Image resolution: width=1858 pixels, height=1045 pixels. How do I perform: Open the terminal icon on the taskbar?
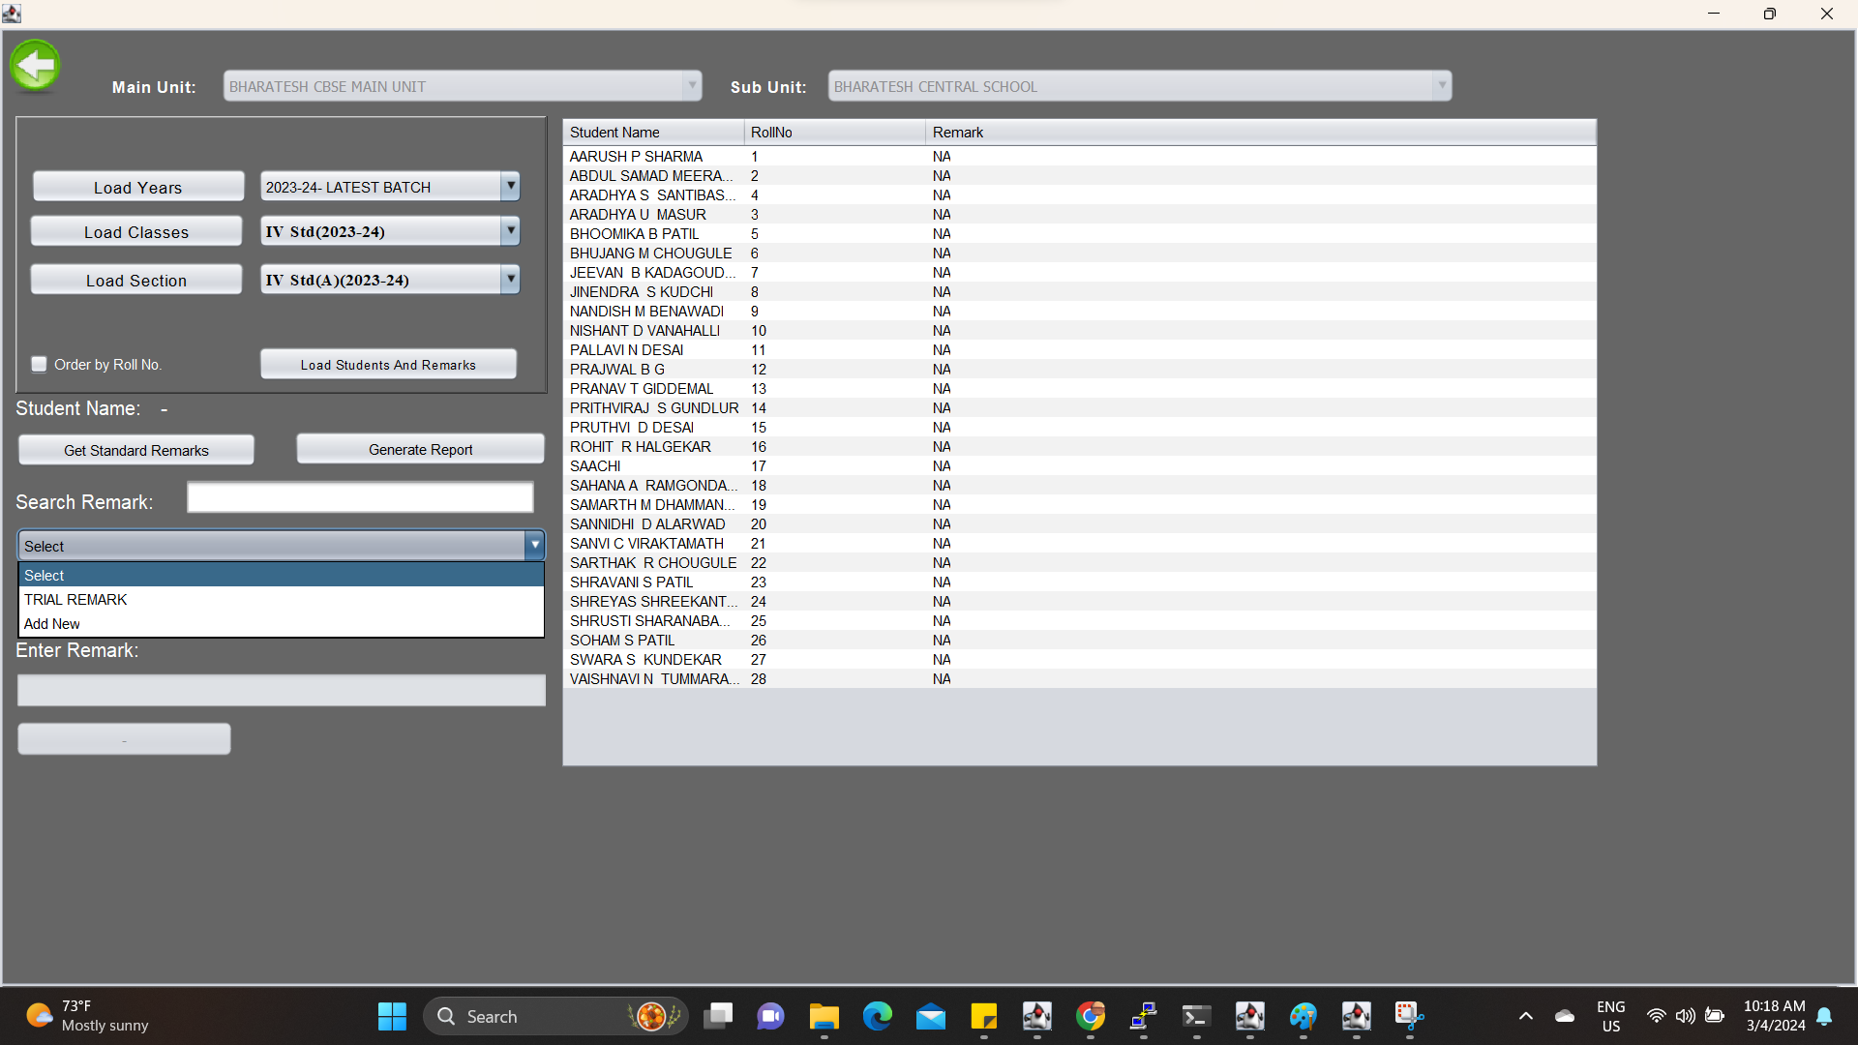point(1196,1016)
